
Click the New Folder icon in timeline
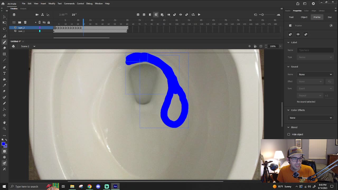point(20,22)
